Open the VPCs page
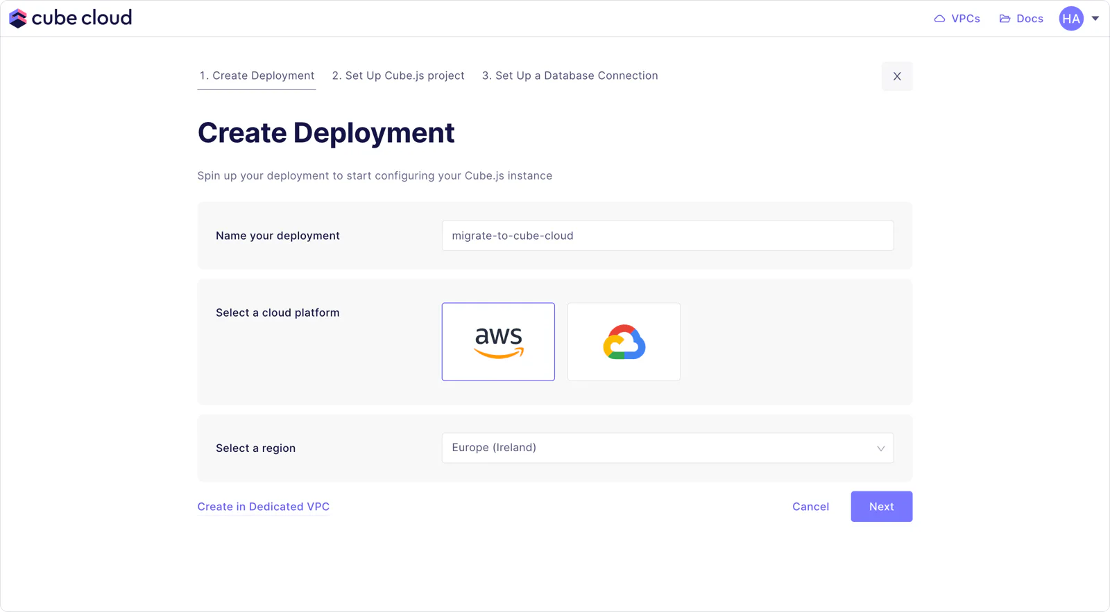The height and width of the screenshot is (612, 1110). (x=957, y=19)
